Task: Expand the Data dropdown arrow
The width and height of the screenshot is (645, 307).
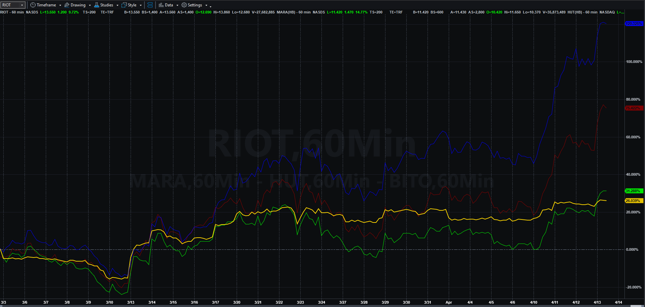Action: 177,5
